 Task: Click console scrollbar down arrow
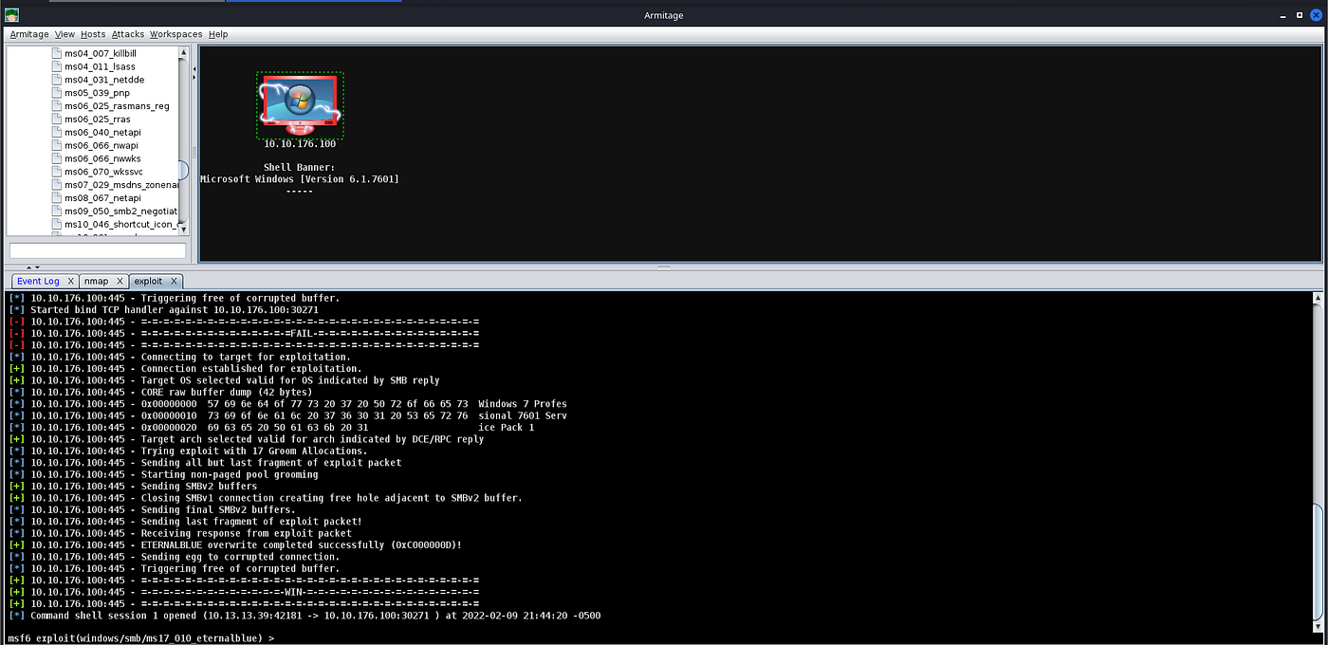(1319, 627)
